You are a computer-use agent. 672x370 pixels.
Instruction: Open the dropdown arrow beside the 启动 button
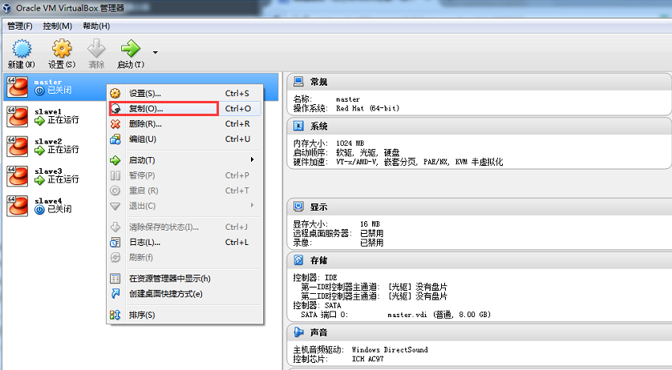click(x=155, y=52)
